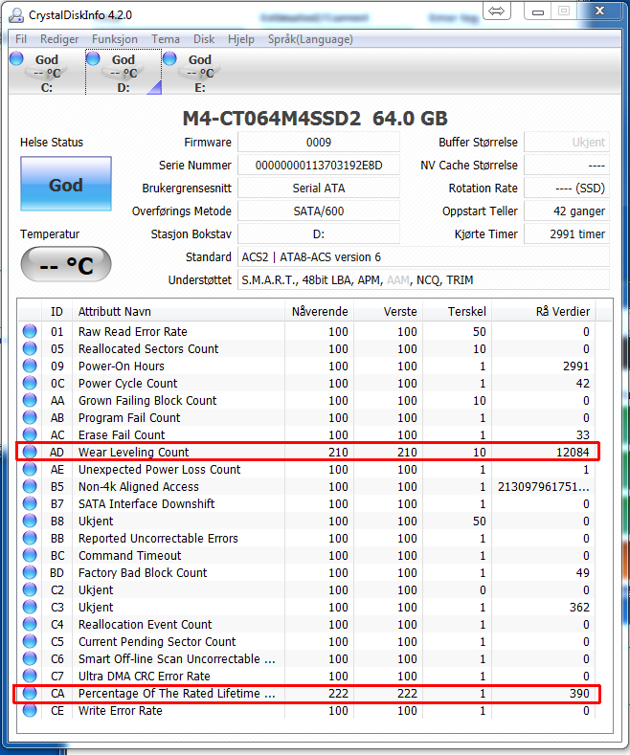
Task: Click the Verste column header
Action: 388,312
